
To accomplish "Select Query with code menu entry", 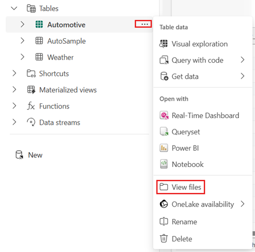I will (x=203, y=60).
